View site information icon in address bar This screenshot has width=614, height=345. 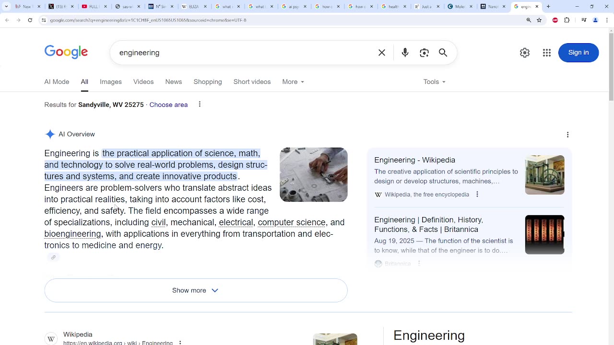pos(44,20)
